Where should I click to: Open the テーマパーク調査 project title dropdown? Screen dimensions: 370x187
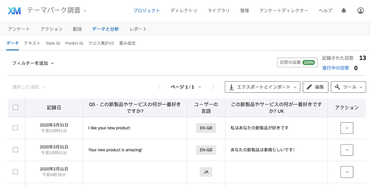coord(57,10)
